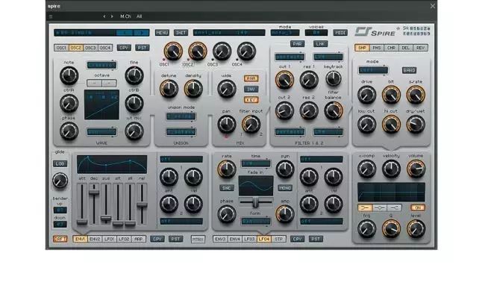485x288 pixels.
Task: Open the shaper mode dropdown
Action: click(373, 70)
